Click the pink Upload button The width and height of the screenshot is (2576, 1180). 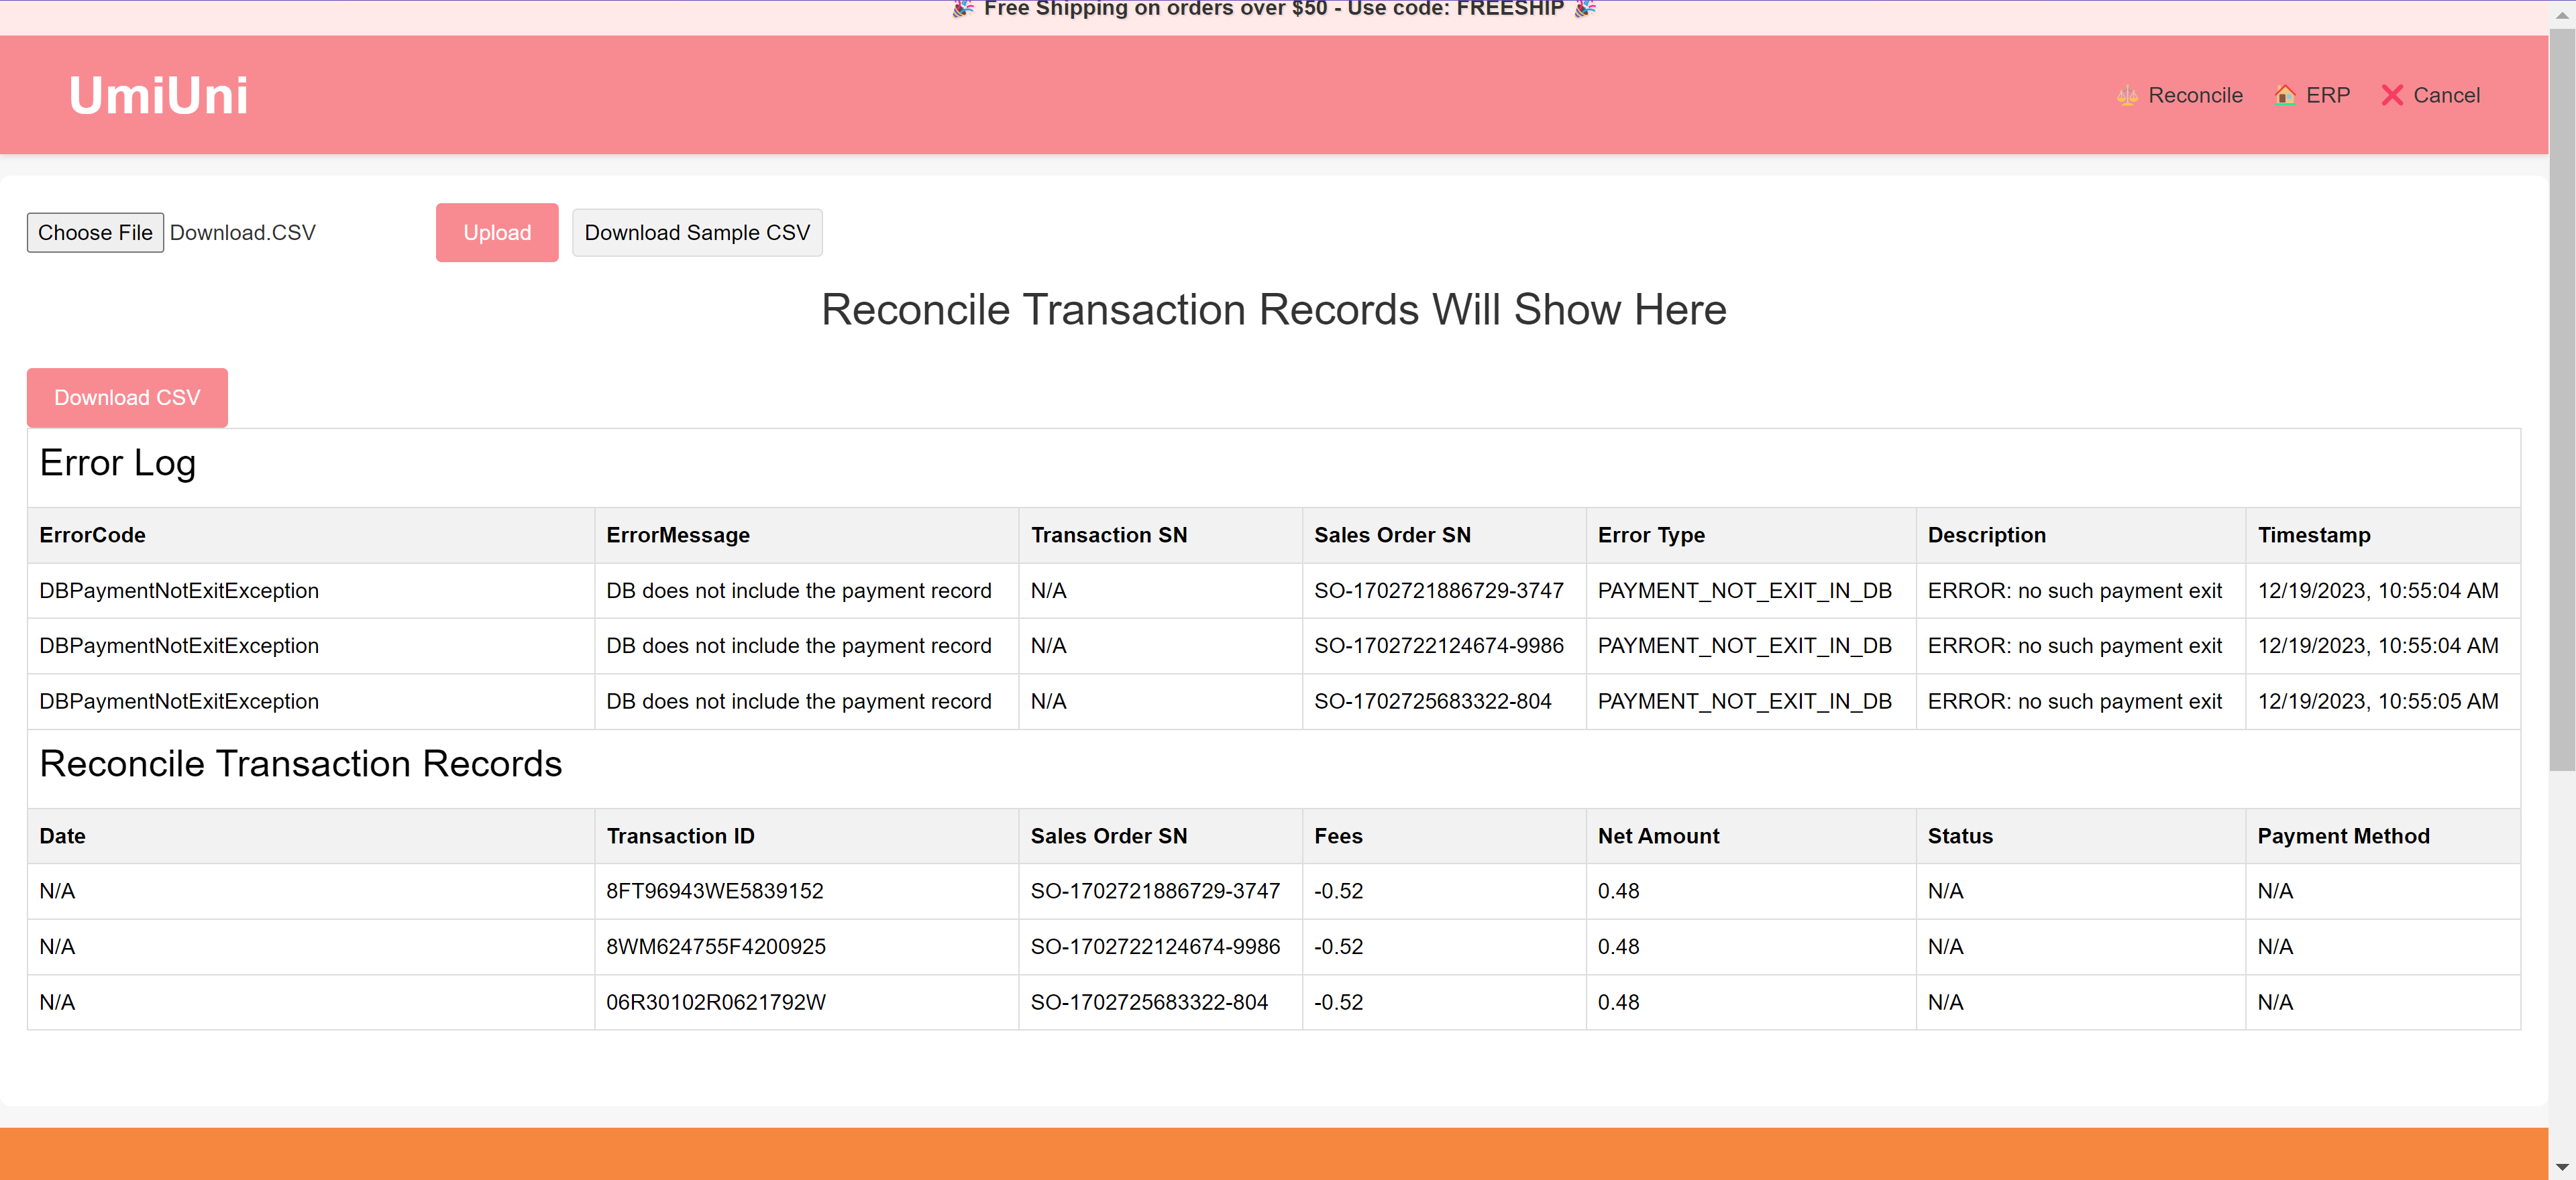pos(497,233)
